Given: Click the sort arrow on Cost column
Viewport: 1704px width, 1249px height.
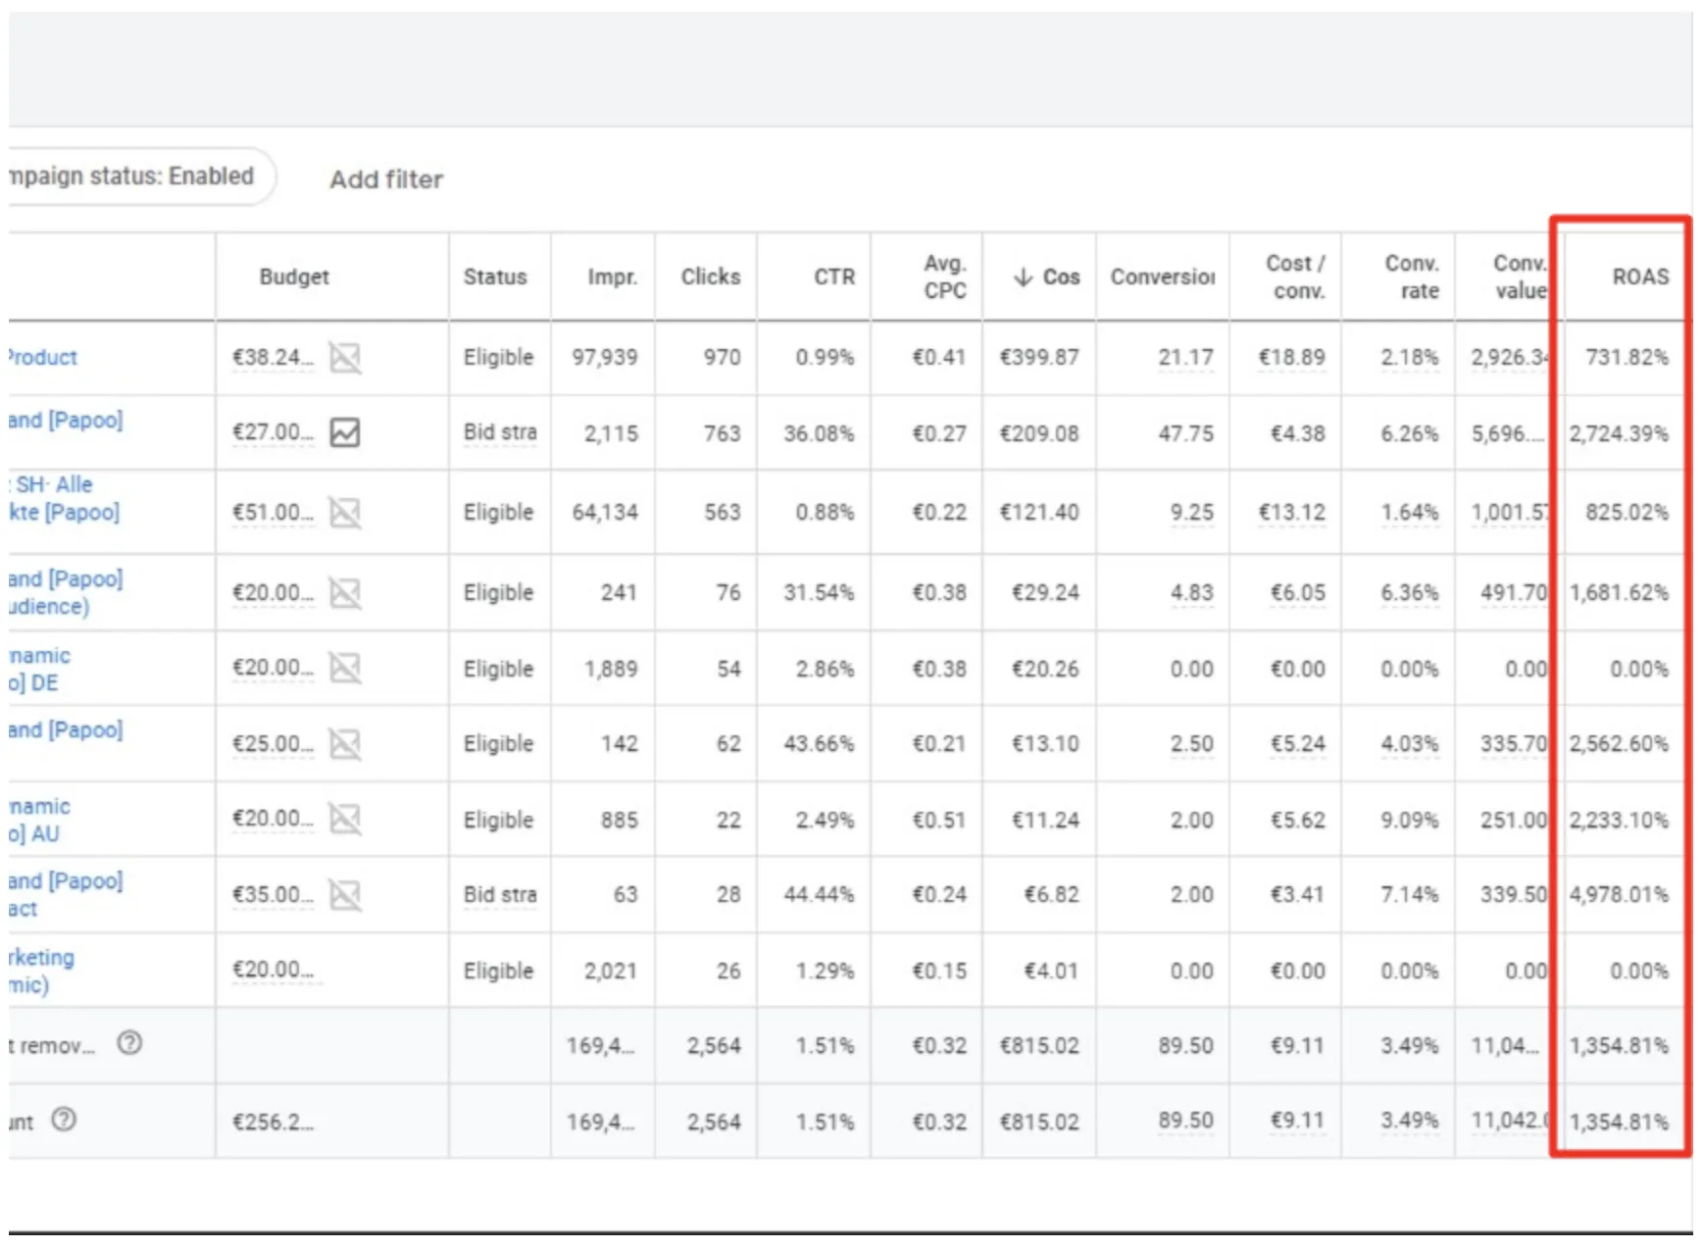Looking at the screenshot, I should [1023, 277].
